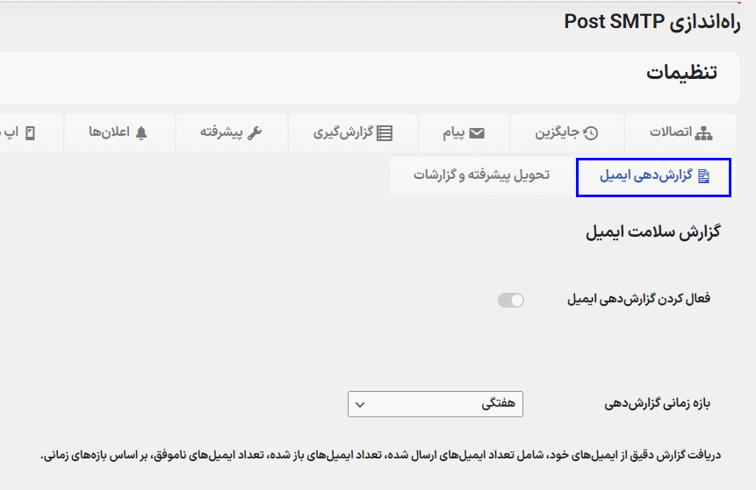
Task: Click the wrench icon beside پیشرفته
Action: point(255,133)
